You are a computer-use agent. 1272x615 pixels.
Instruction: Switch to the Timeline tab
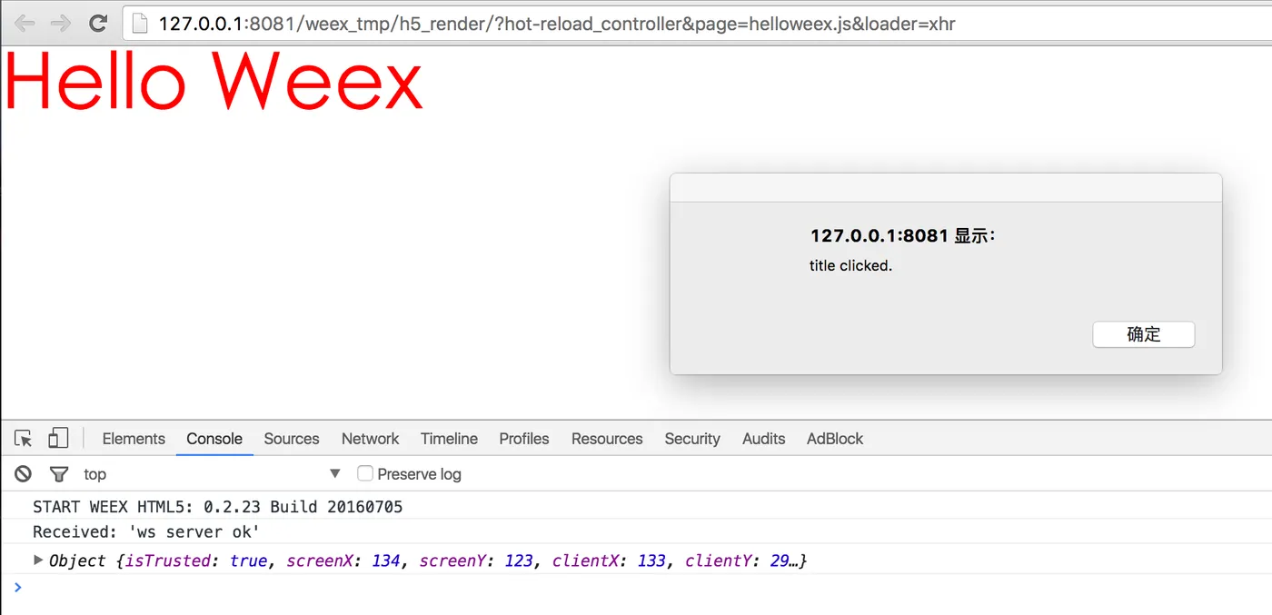pyautogui.click(x=449, y=439)
